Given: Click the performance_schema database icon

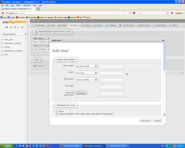Looking at the screenshot, I should point(2,51).
